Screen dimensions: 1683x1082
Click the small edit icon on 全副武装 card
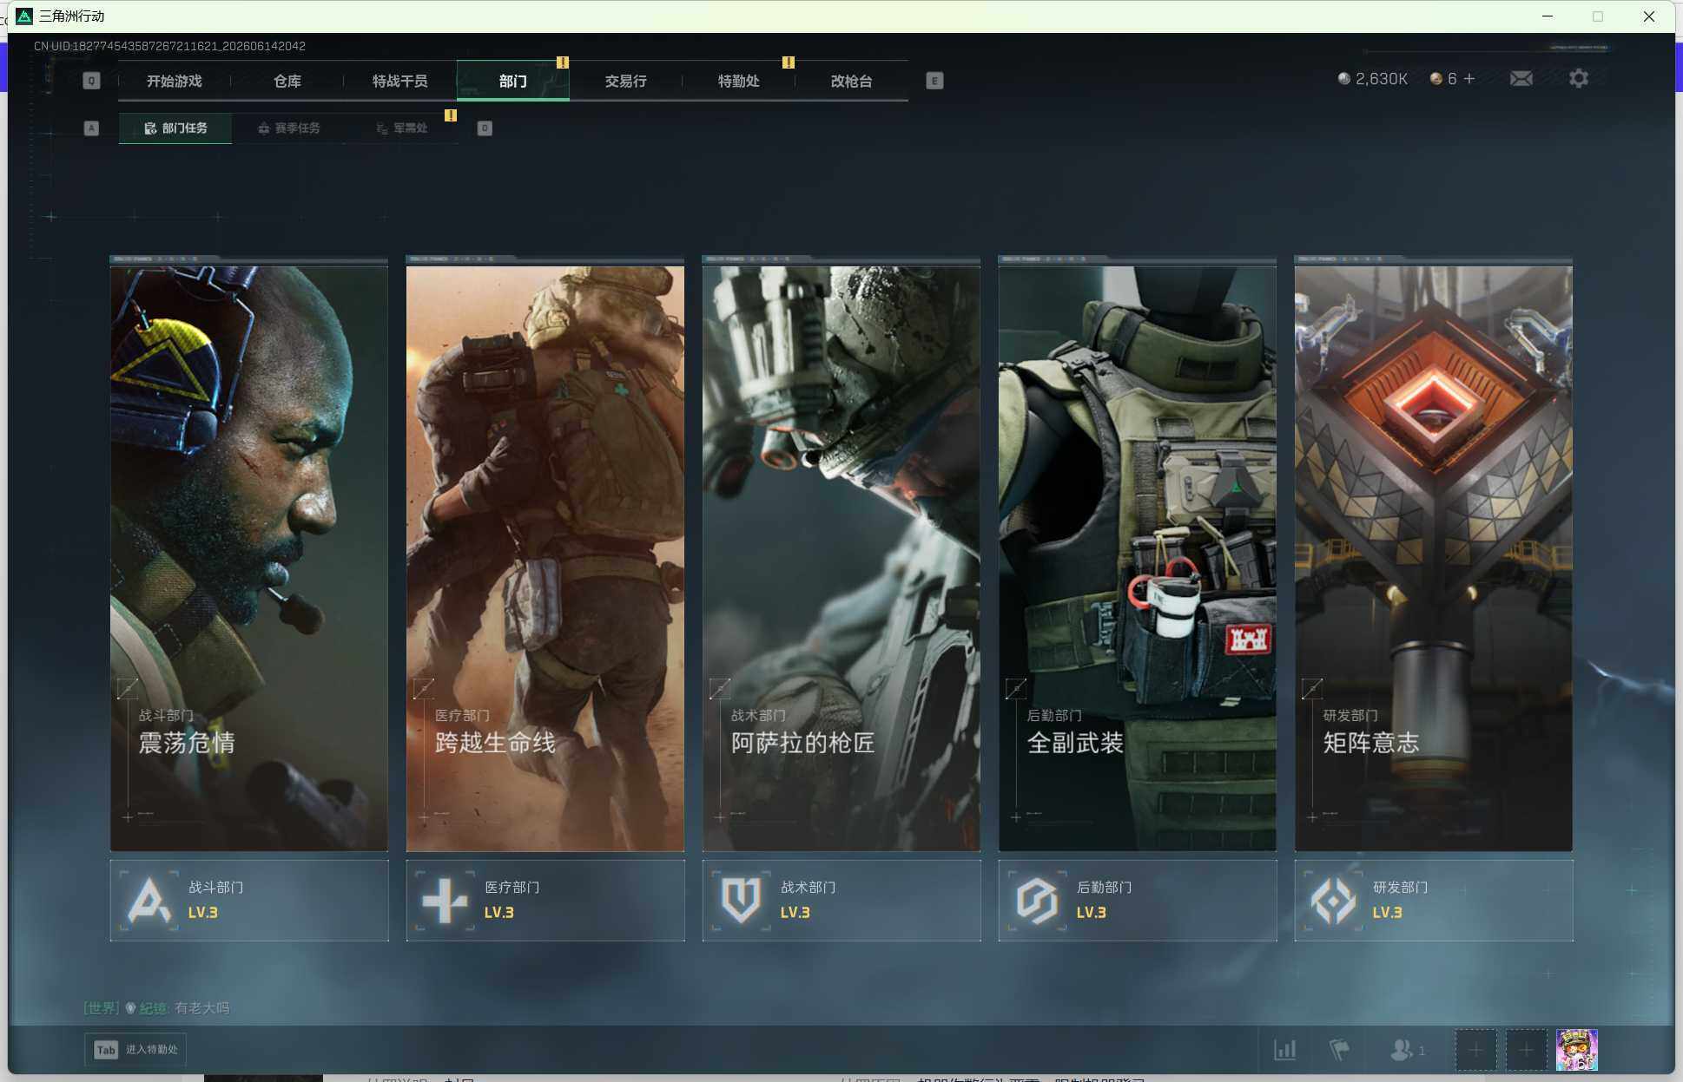click(x=1016, y=689)
